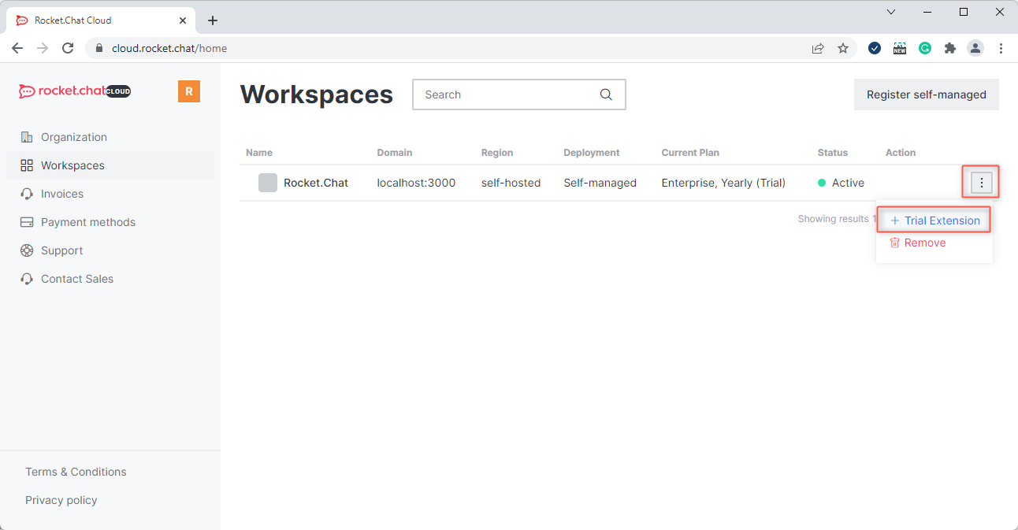Click into the Workspaces Search field
The image size is (1018, 530).
tap(519, 95)
